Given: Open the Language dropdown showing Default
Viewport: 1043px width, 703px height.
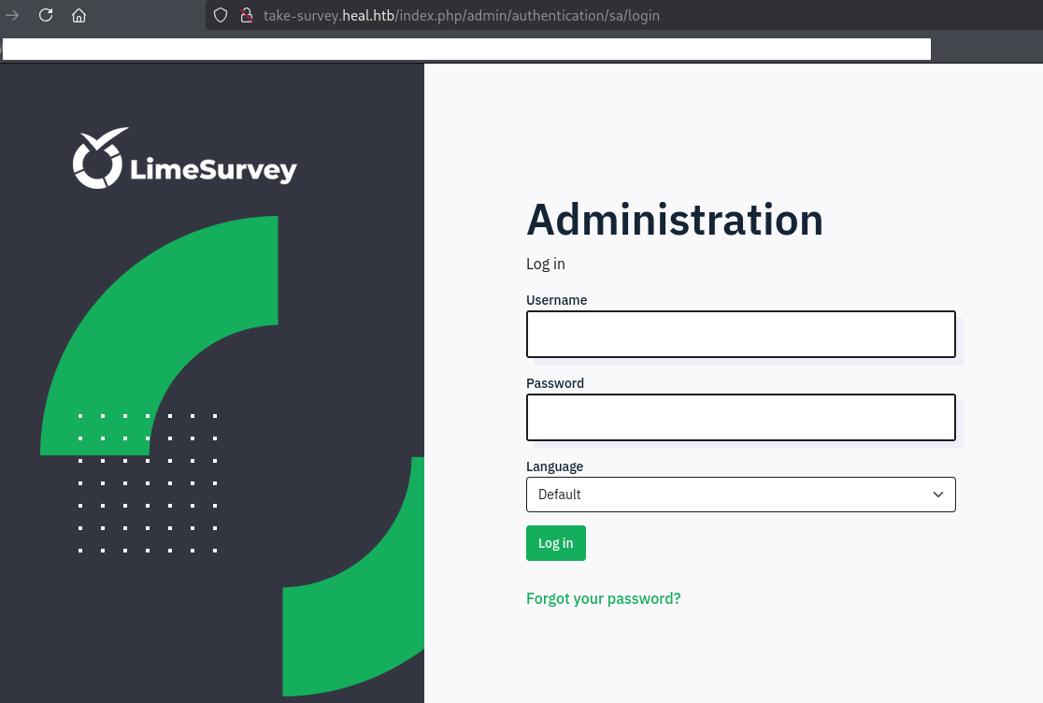Looking at the screenshot, I should point(729,495).
